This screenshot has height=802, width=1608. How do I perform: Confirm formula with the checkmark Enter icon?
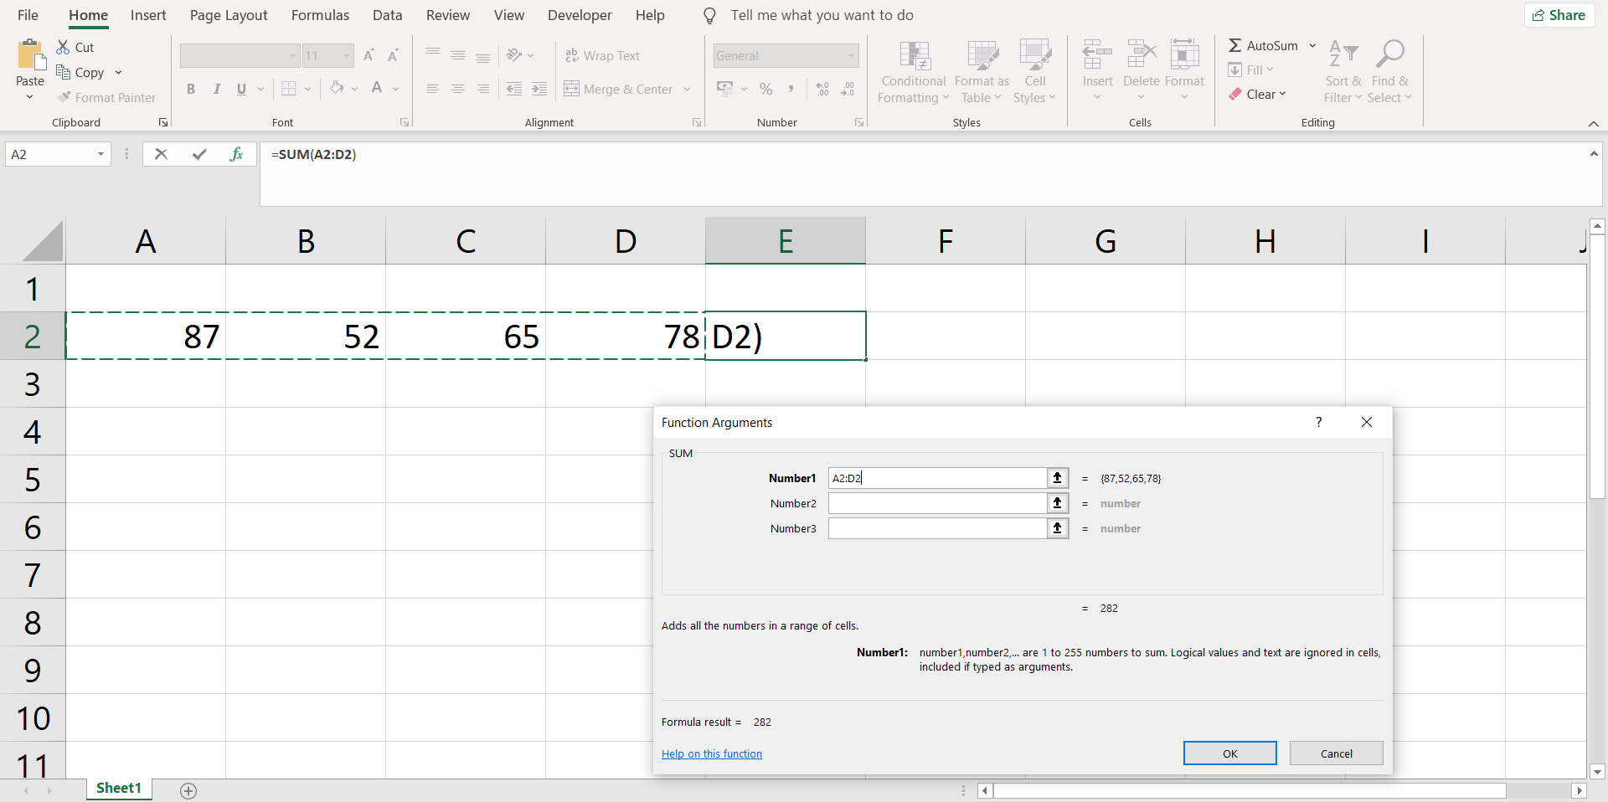199,154
